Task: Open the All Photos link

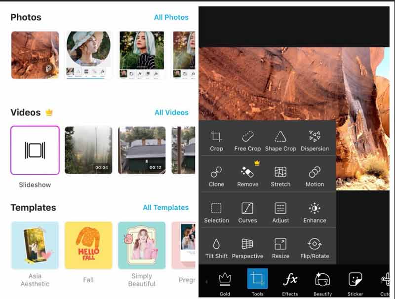Action: click(171, 17)
